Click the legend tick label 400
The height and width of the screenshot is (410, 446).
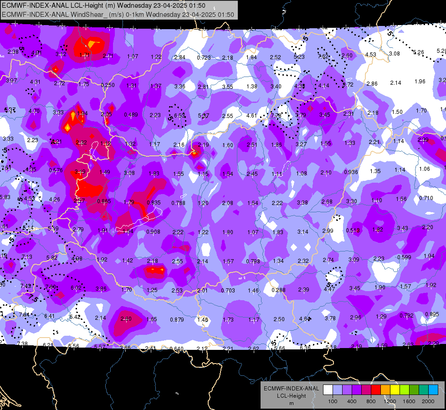(x=352, y=401)
